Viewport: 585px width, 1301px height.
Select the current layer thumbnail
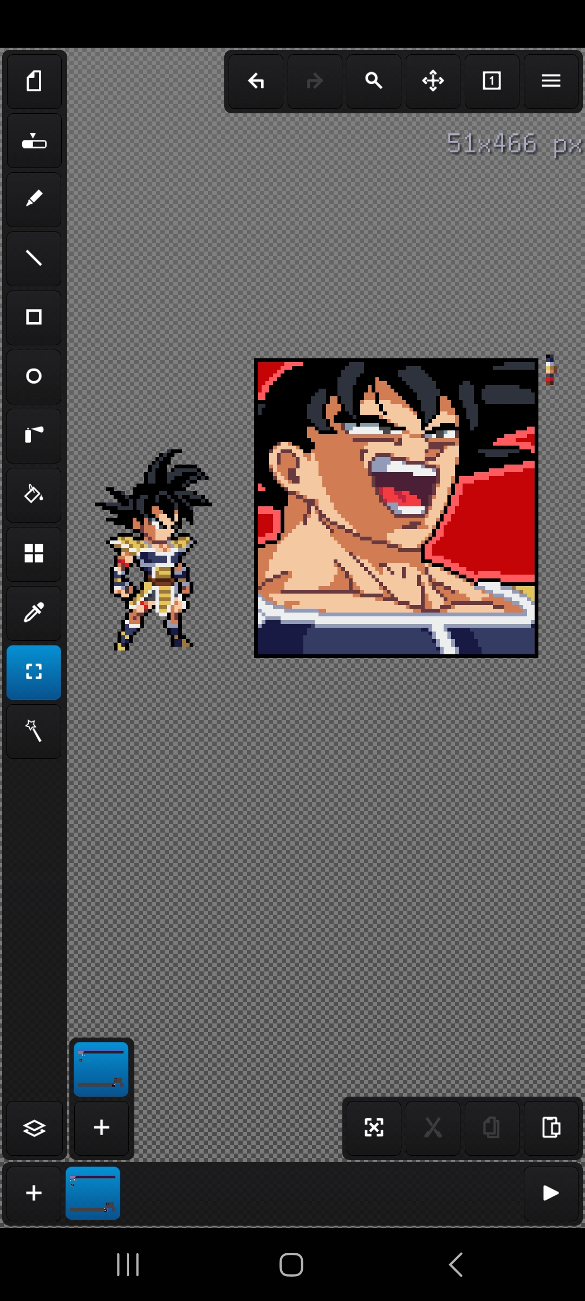[101, 1069]
